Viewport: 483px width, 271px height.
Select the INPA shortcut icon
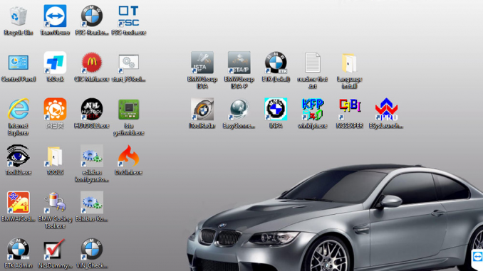[x=276, y=110]
